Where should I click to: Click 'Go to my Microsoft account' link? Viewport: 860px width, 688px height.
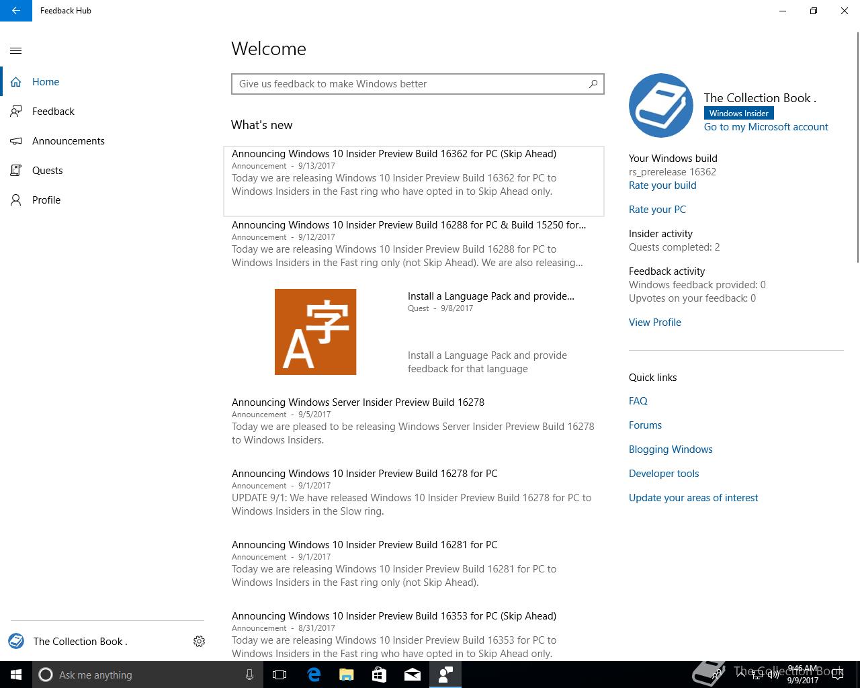tap(766, 127)
